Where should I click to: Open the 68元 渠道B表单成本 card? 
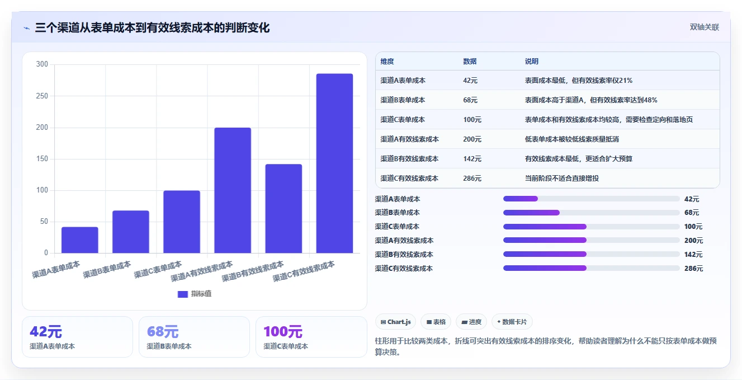(x=194, y=337)
